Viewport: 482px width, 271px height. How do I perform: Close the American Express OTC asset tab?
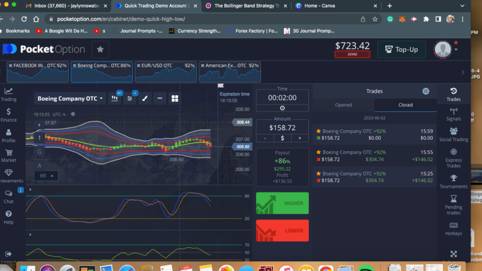[x=202, y=66]
